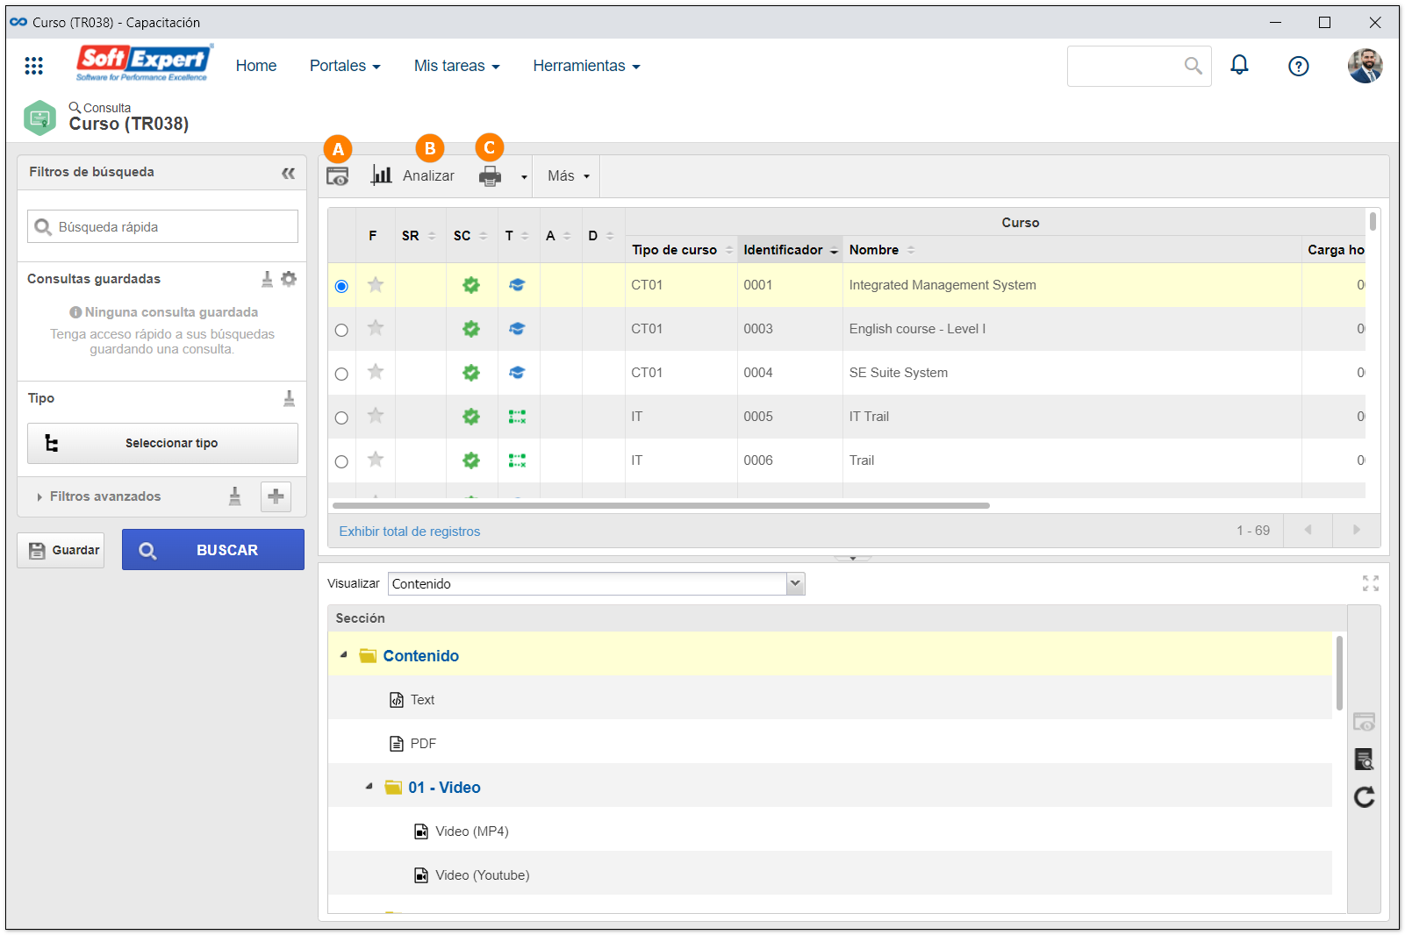Click the vertical scrollbar of content section
Image resolution: width=1405 pixels, height=935 pixels.
(1339, 674)
